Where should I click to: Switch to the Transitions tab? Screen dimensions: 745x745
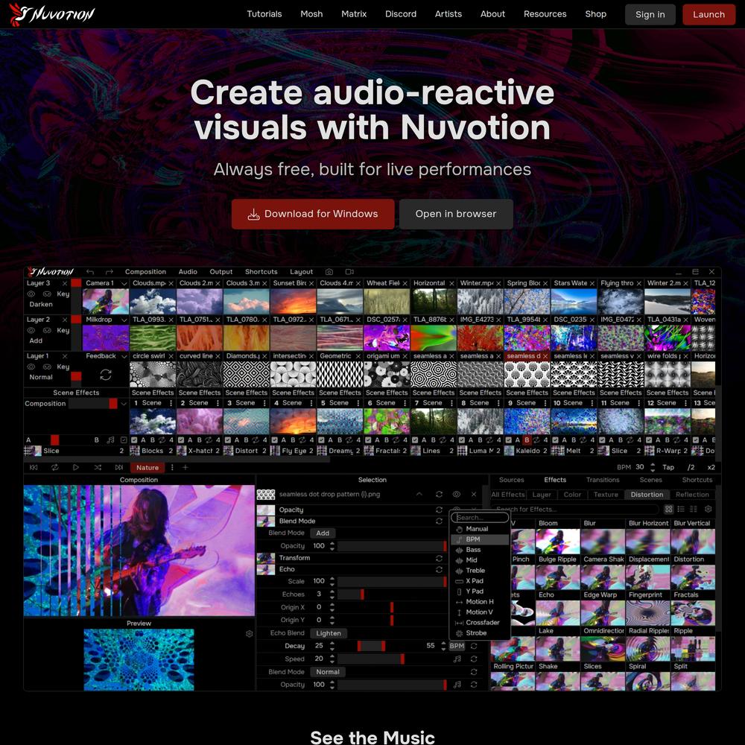click(x=603, y=481)
